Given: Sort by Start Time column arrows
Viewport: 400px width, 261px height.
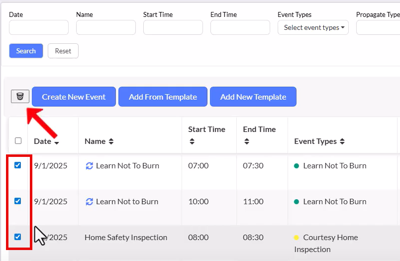Looking at the screenshot, I should tap(192, 141).
